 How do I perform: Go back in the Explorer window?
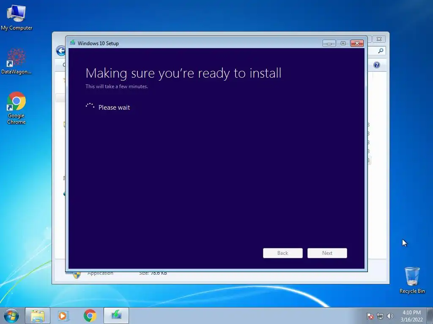(60, 51)
